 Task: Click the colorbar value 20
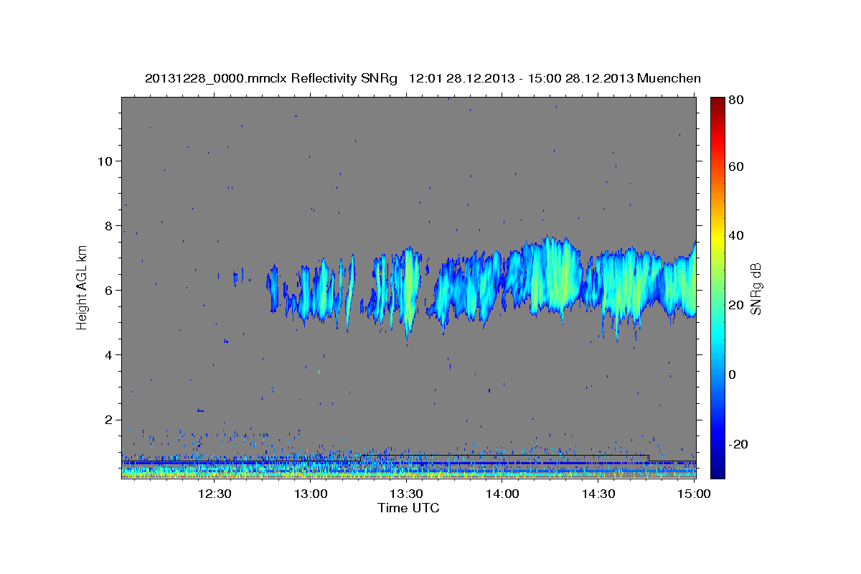pos(737,305)
